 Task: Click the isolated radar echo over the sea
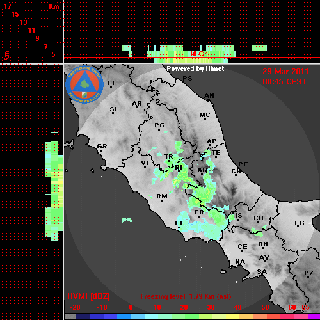click(x=127, y=220)
